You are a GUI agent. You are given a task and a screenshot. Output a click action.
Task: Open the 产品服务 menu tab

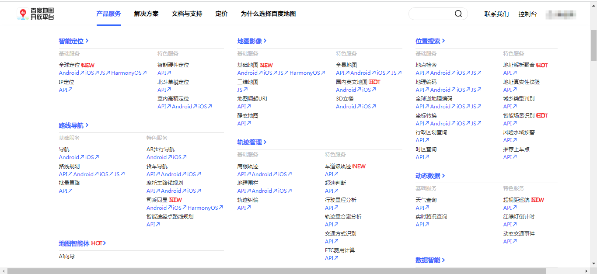108,14
